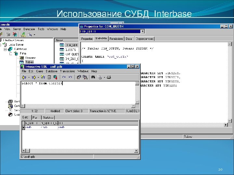Switch to the Metadata tab in Properties window
Screen dimensions: 234x175
101,38
